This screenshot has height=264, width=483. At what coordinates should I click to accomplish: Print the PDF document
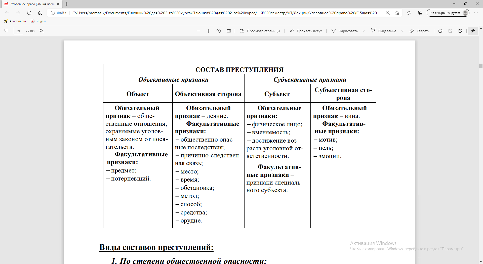tap(440, 31)
